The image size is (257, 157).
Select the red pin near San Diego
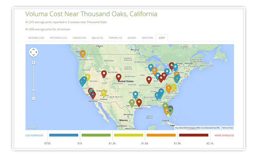tap(93, 95)
